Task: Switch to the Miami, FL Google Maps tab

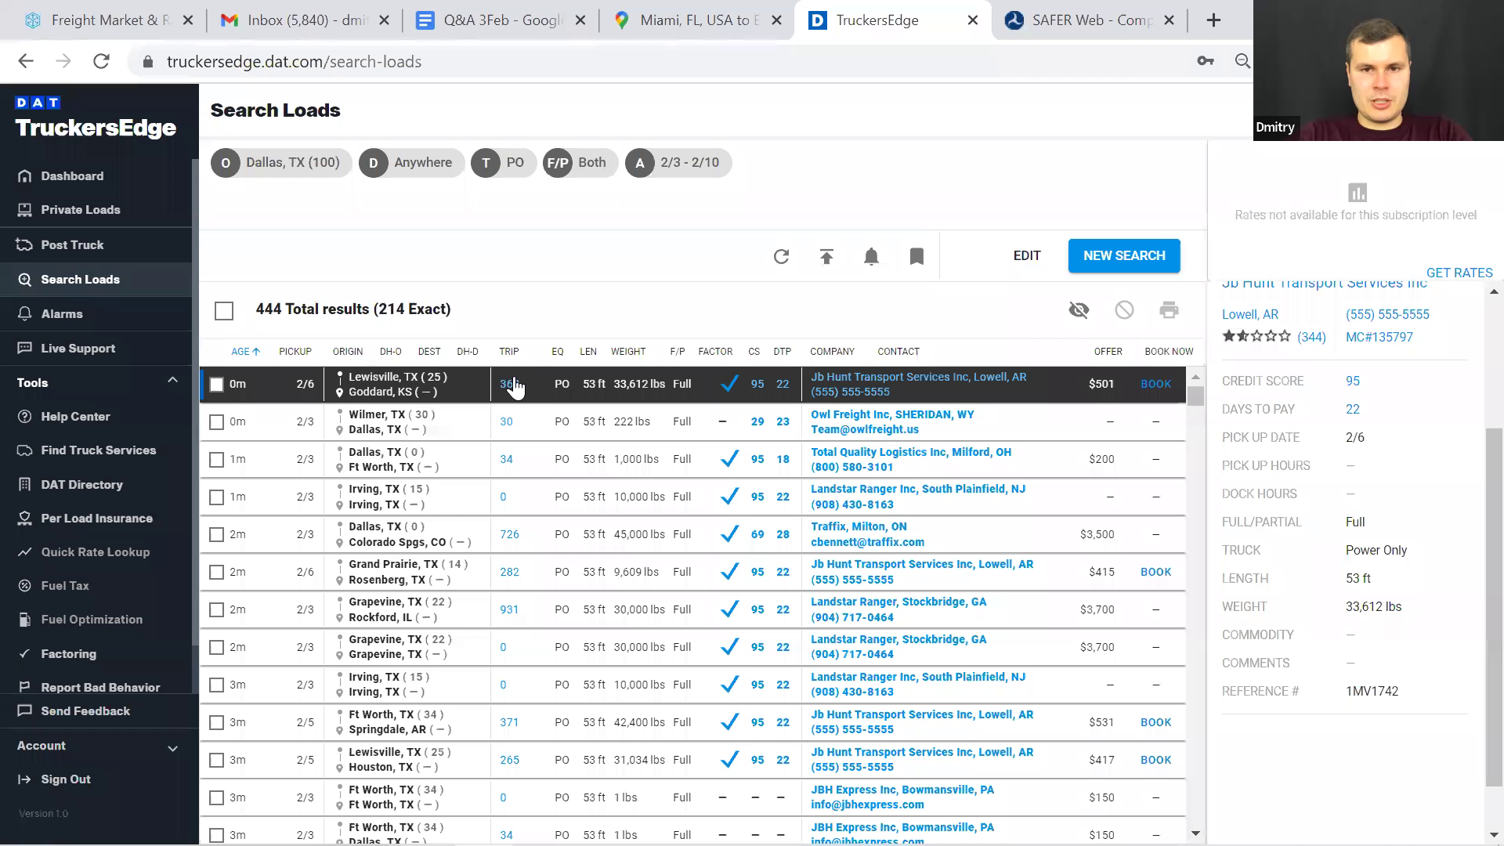Action: [696, 20]
